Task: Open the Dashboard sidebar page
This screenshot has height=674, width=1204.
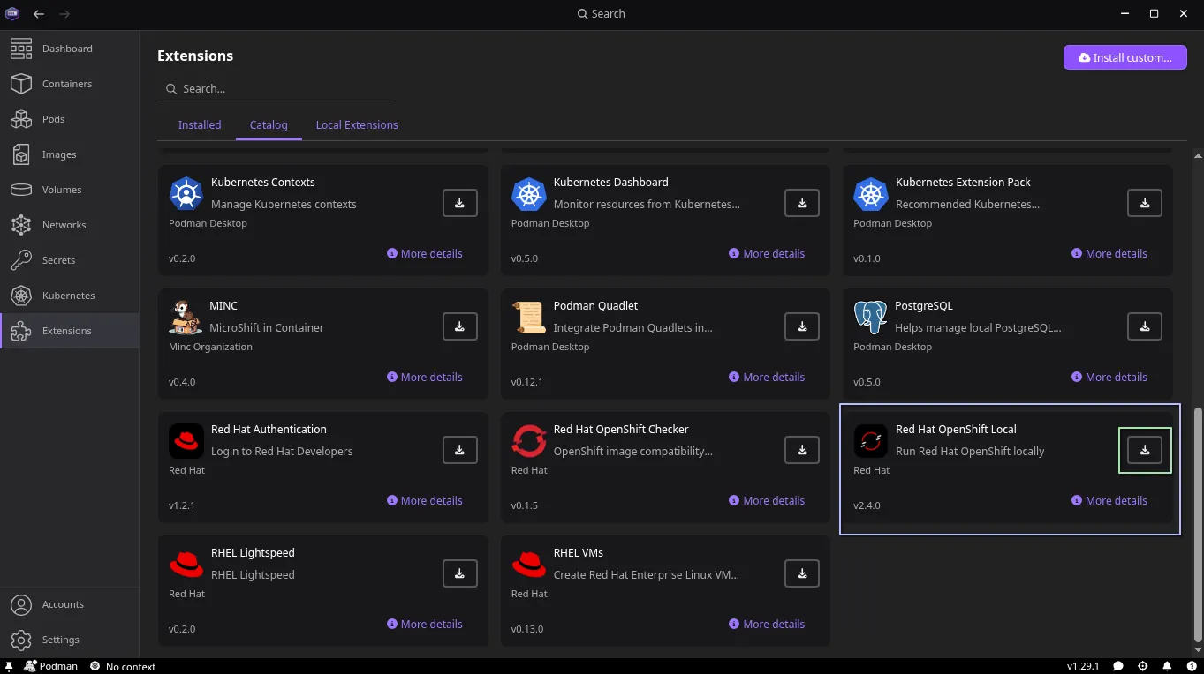Action: point(69,49)
